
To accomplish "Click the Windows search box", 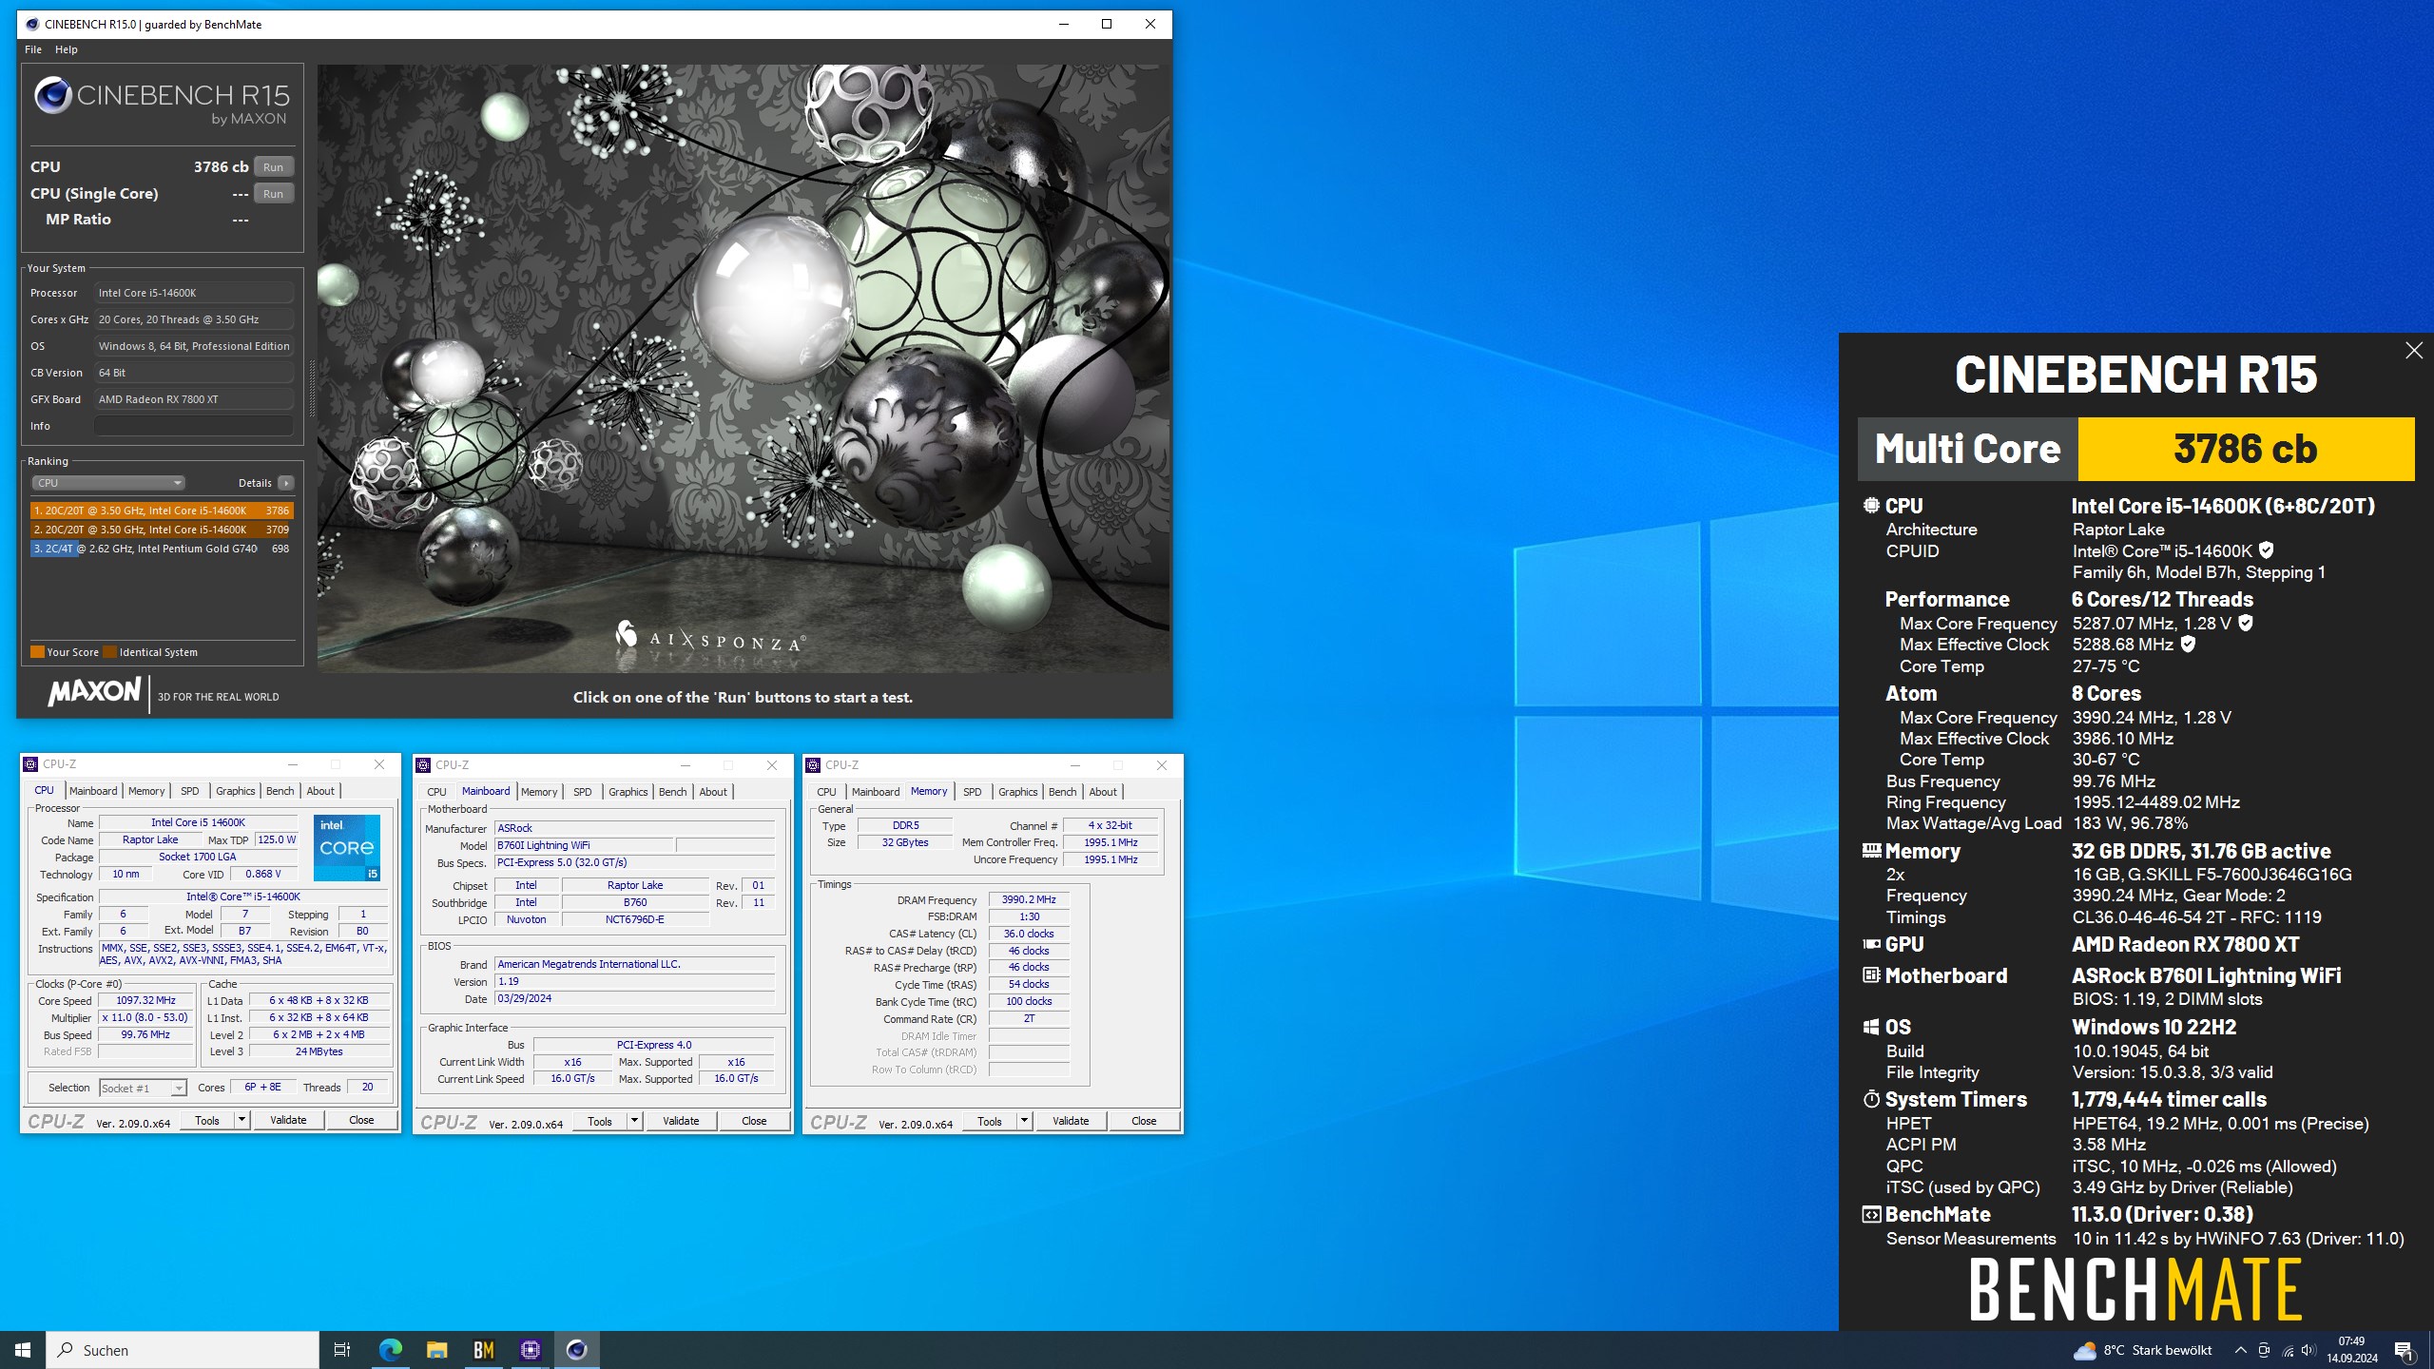I will click(183, 1350).
